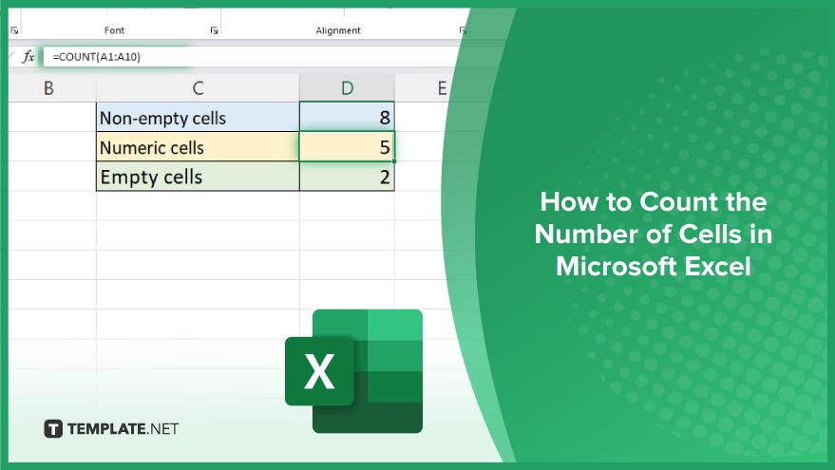Open the Font group dialog launcher
The height and width of the screenshot is (470, 835).
tap(214, 31)
